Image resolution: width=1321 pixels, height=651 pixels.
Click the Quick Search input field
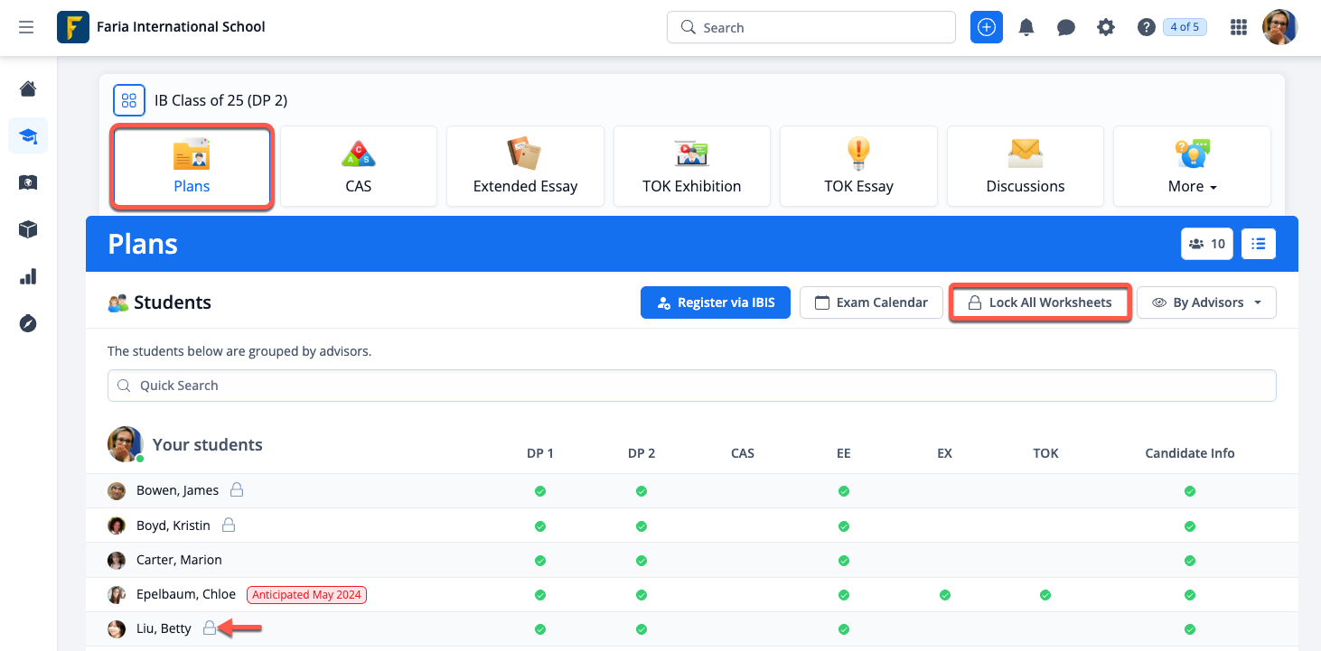pyautogui.click(x=691, y=386)
